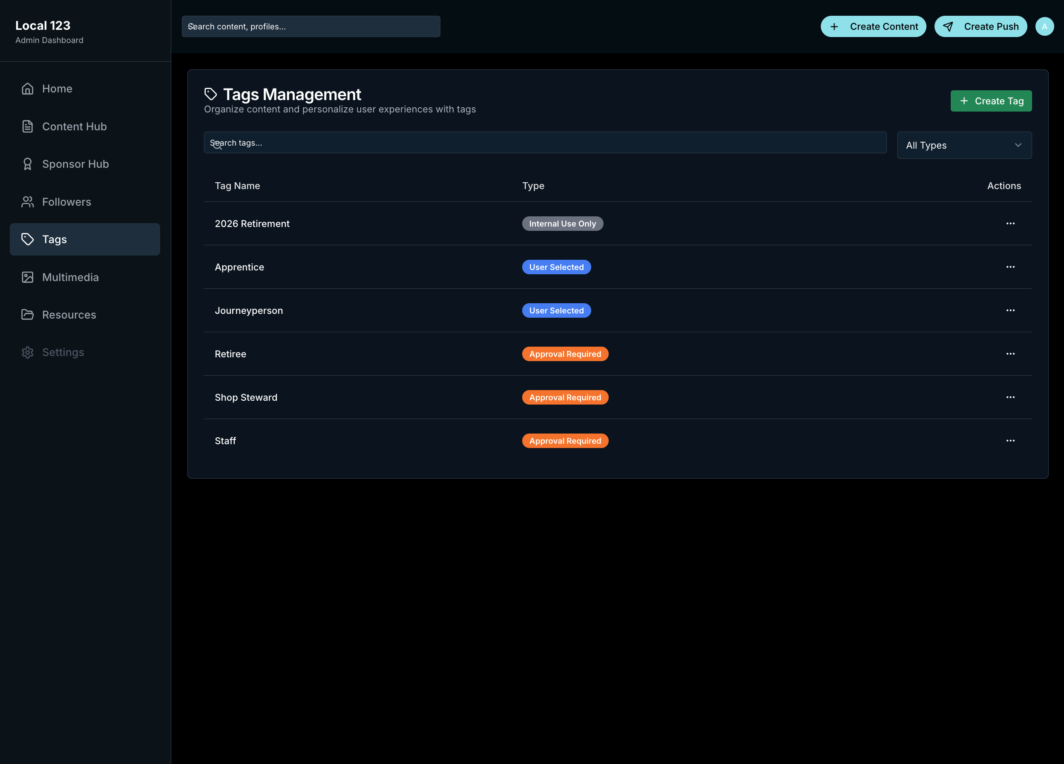Focus the Search tags input field
Screen dimensions: 1064x764
point(545,143)
